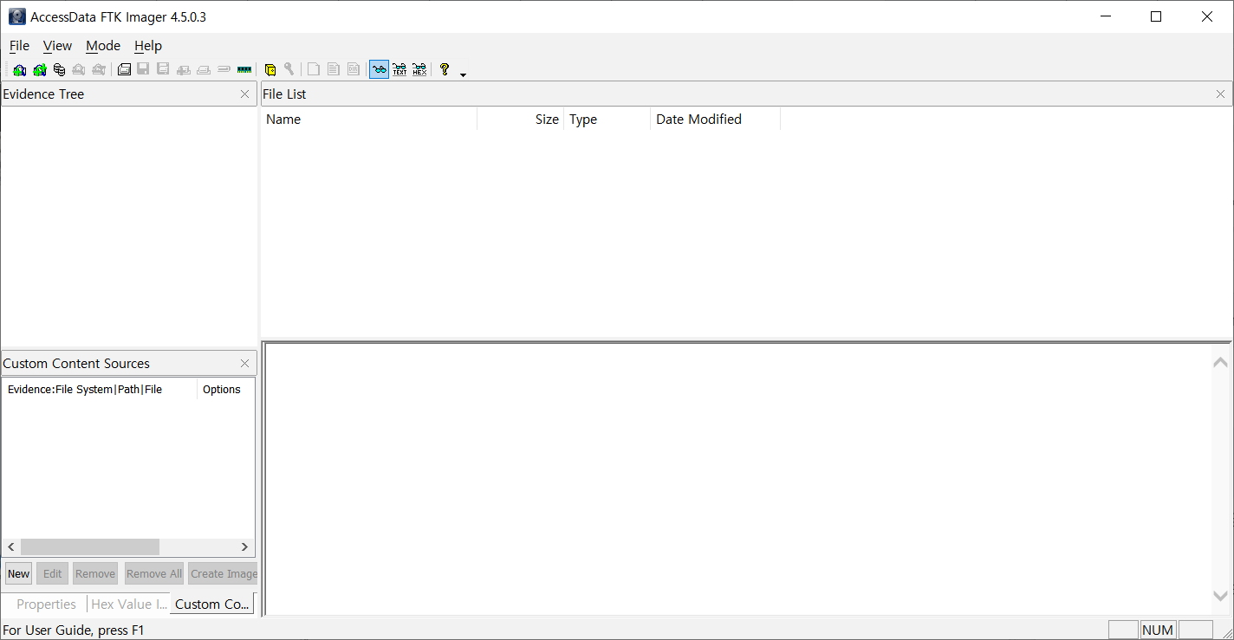Image resolution: width=1234 pixels, height=640 pixels.
Task: Click the Create Disk Image icon
Action: point(124,70)
